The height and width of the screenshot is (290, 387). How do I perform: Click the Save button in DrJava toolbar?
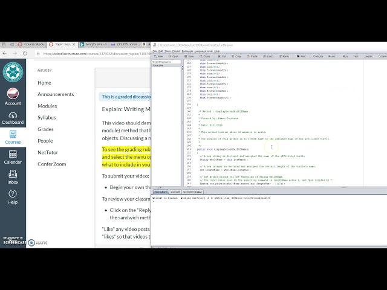pos(189,56)
